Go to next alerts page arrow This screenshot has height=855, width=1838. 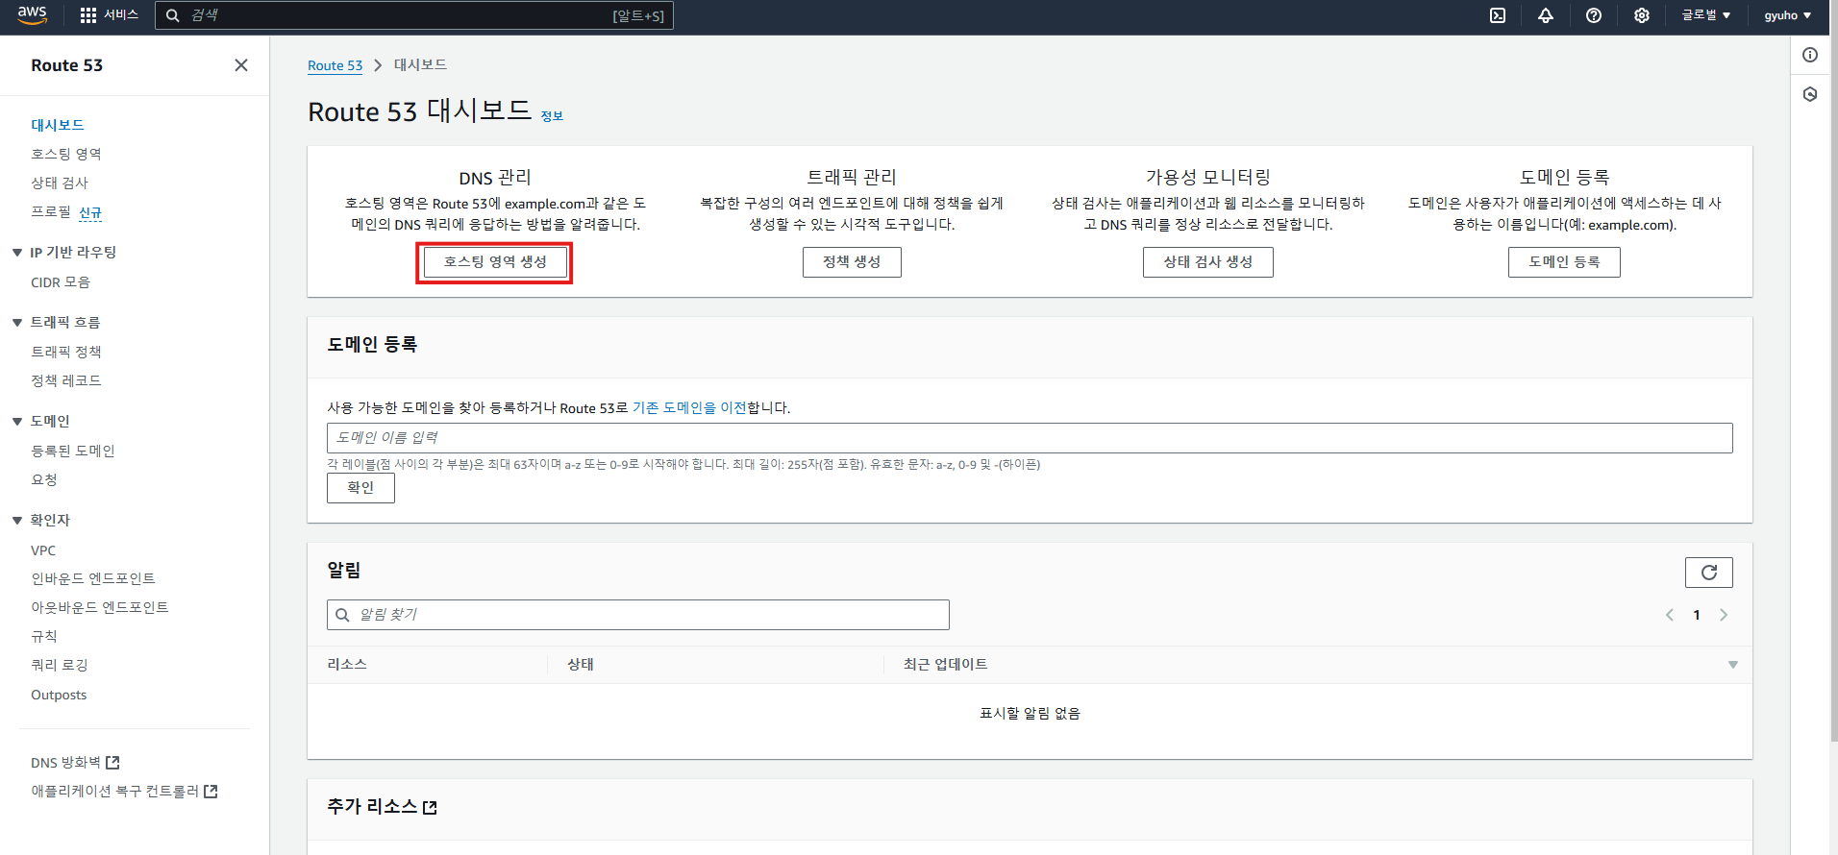point(1724,615)
